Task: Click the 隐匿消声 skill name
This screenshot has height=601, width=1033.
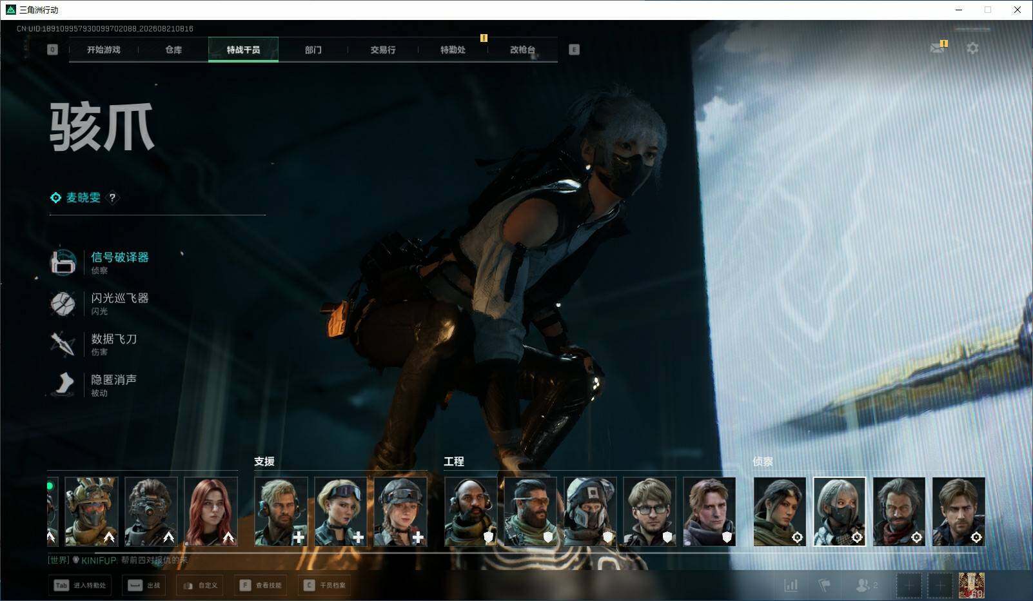Action: (114, 379)
